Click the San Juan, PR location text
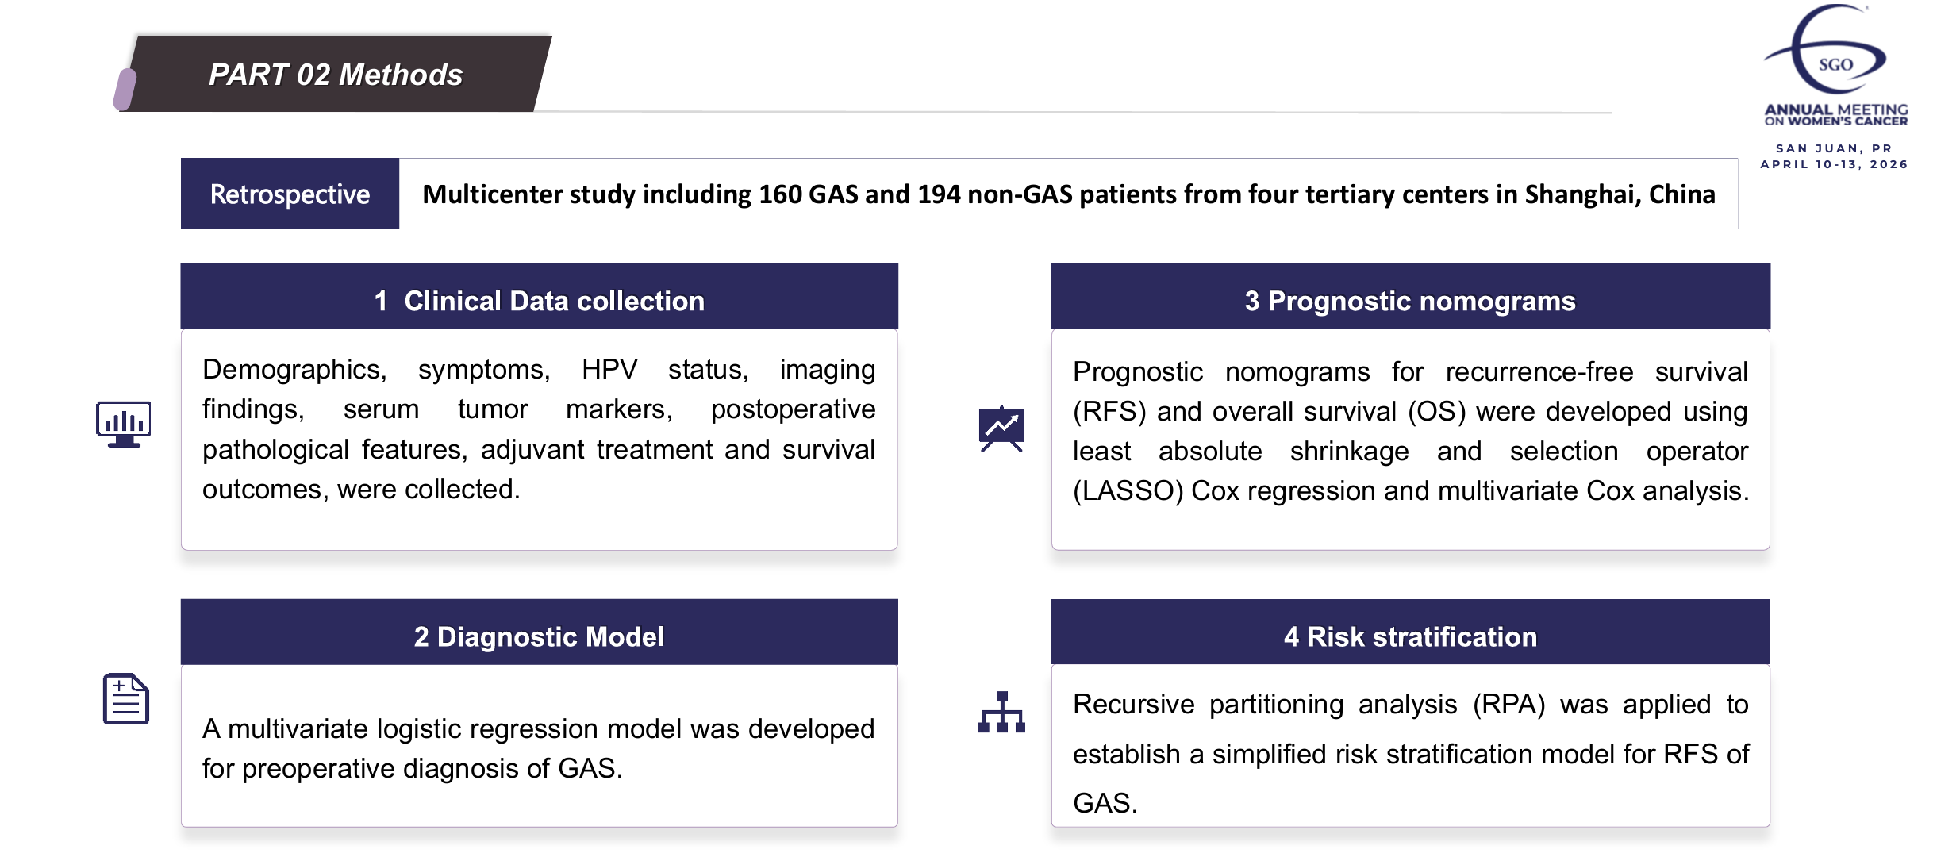Viewport: 1960px width, 857px height. [1834, 148]
